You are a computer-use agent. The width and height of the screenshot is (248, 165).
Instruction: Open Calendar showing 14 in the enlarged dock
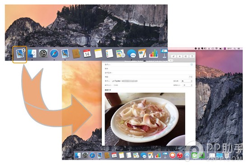tap(87, 54)
